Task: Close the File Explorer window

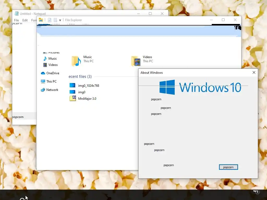Action: (235, 20)
